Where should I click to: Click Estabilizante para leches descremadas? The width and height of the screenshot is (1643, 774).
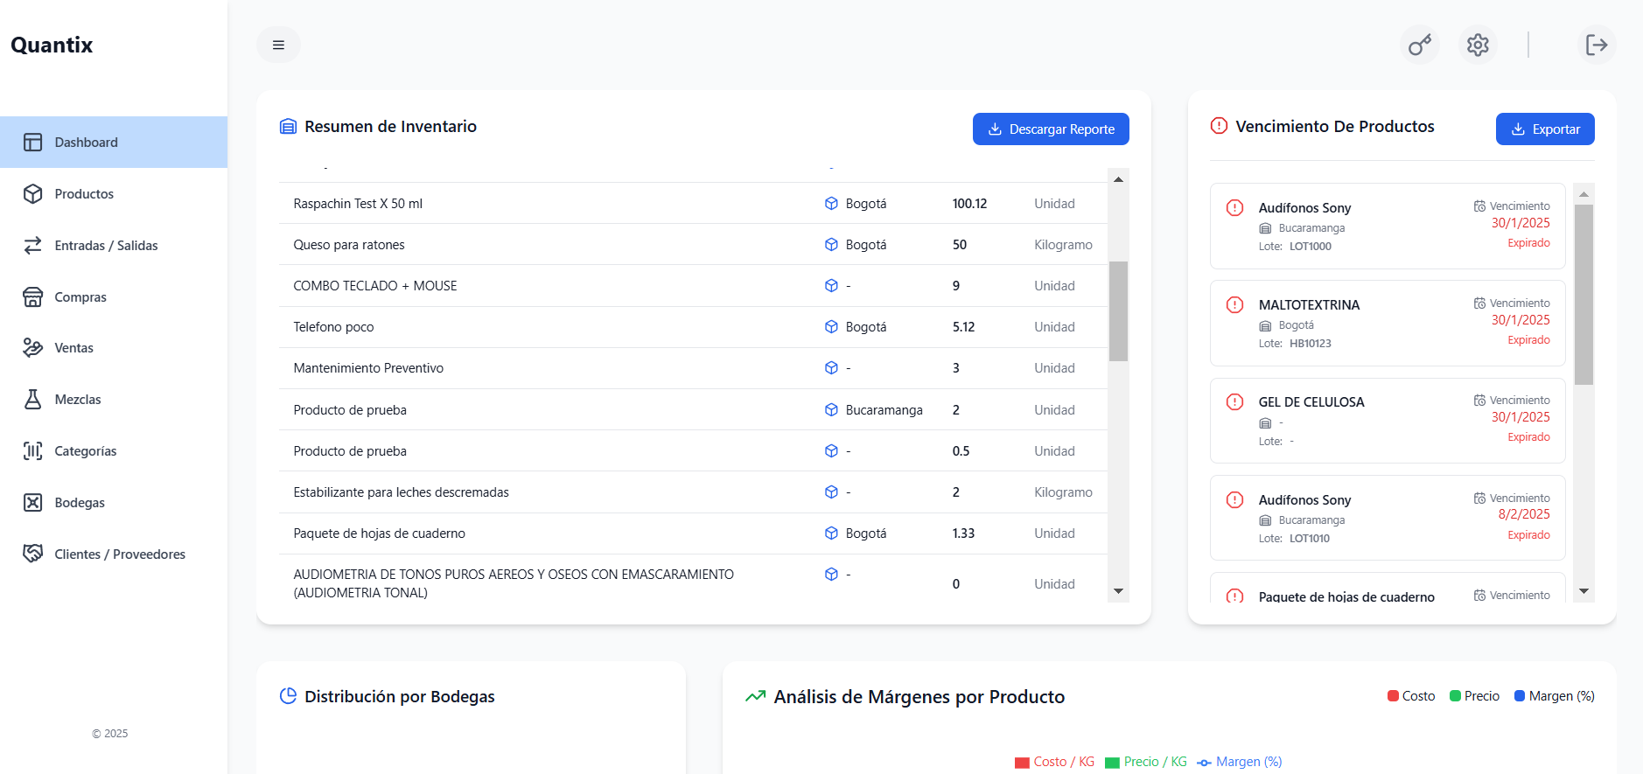(401, 492)
